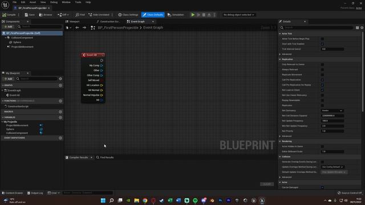Image resolution: width=365 pixels, height=205 pixels.
Task: Open My Blueprint settings gear
Action: (x=60, y=79)
